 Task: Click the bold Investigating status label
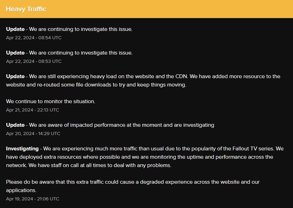pos(22,149)
